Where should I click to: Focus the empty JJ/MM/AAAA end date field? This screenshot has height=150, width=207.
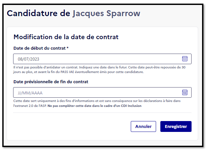tap(102, 92)
